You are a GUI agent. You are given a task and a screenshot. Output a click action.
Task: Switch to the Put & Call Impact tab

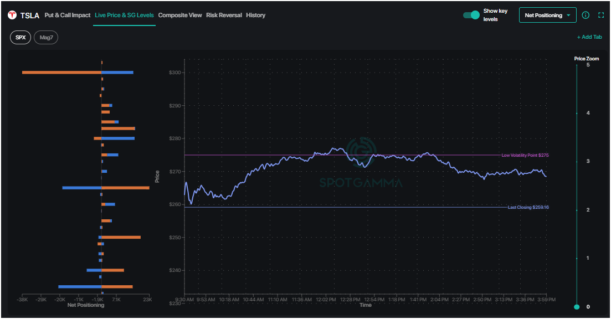pyautogui.click(x=68, y=15)
